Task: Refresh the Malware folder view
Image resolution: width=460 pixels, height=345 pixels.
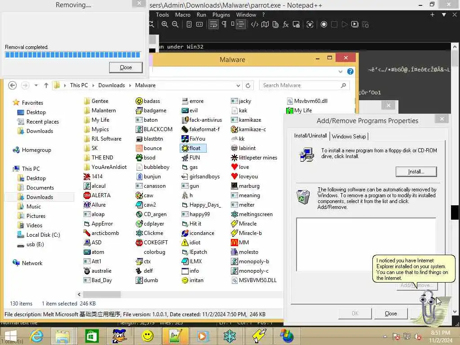Action: click(x=248, y=85)
